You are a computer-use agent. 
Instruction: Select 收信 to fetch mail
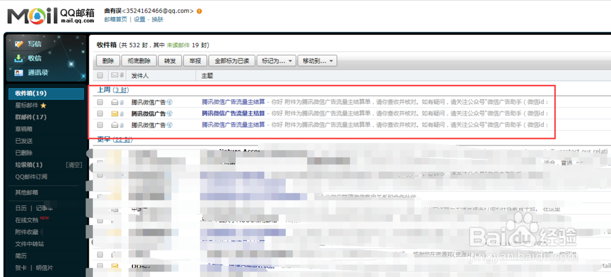click(34, 58)
